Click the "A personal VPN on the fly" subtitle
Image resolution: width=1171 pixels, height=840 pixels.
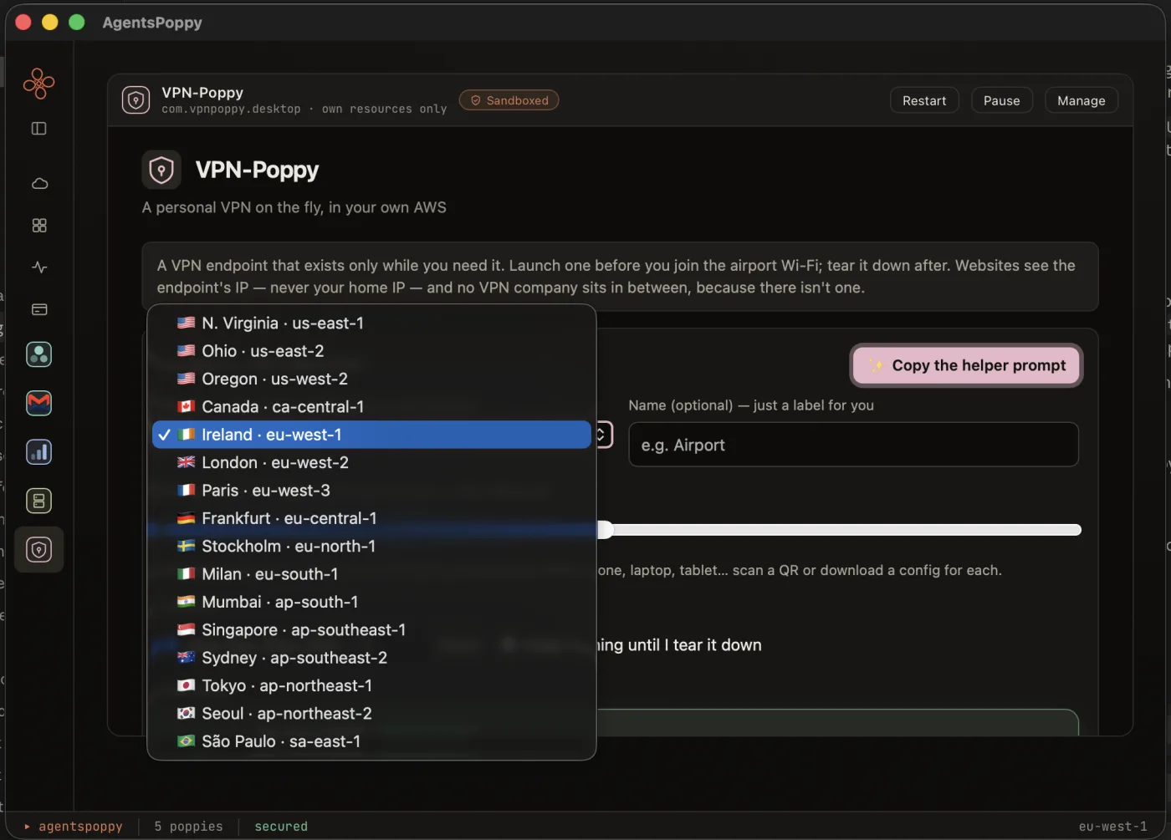pos(294,207)
